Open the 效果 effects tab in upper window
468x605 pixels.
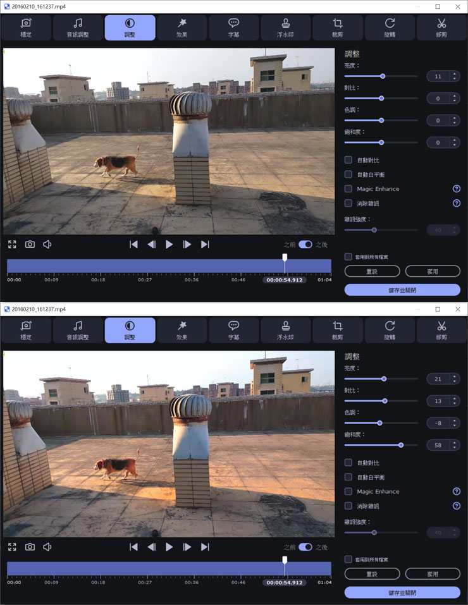click(x=182, y=28)
